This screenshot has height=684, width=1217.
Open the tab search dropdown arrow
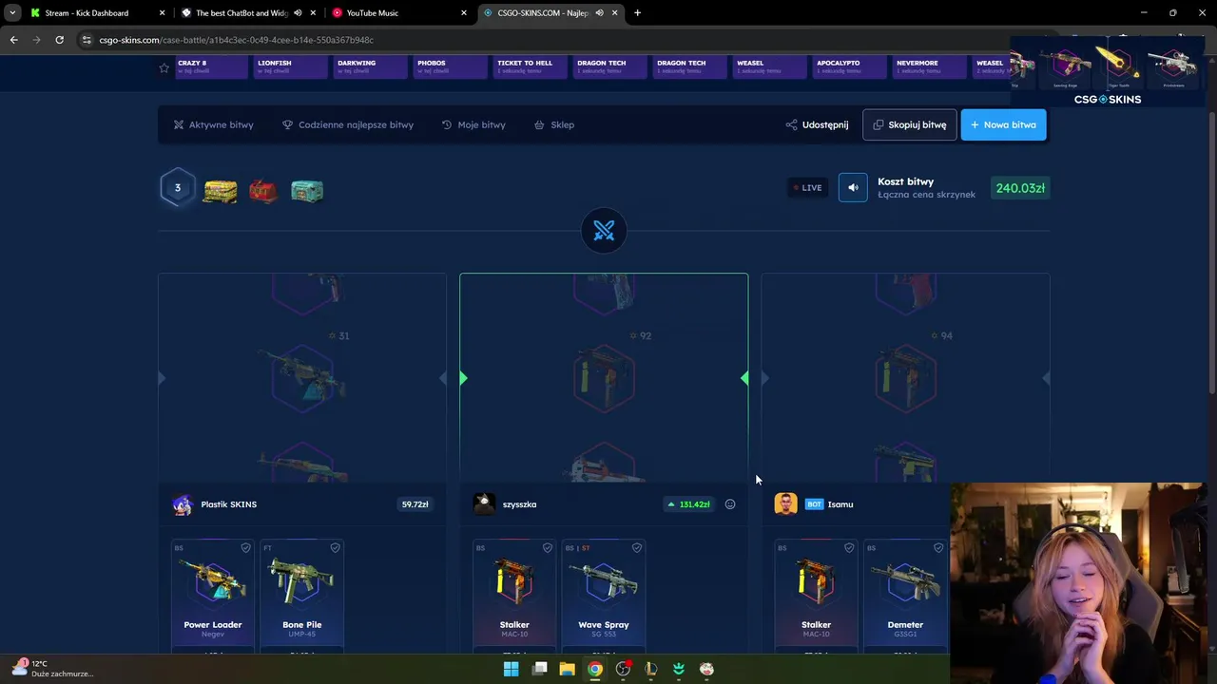click(12, 13)
